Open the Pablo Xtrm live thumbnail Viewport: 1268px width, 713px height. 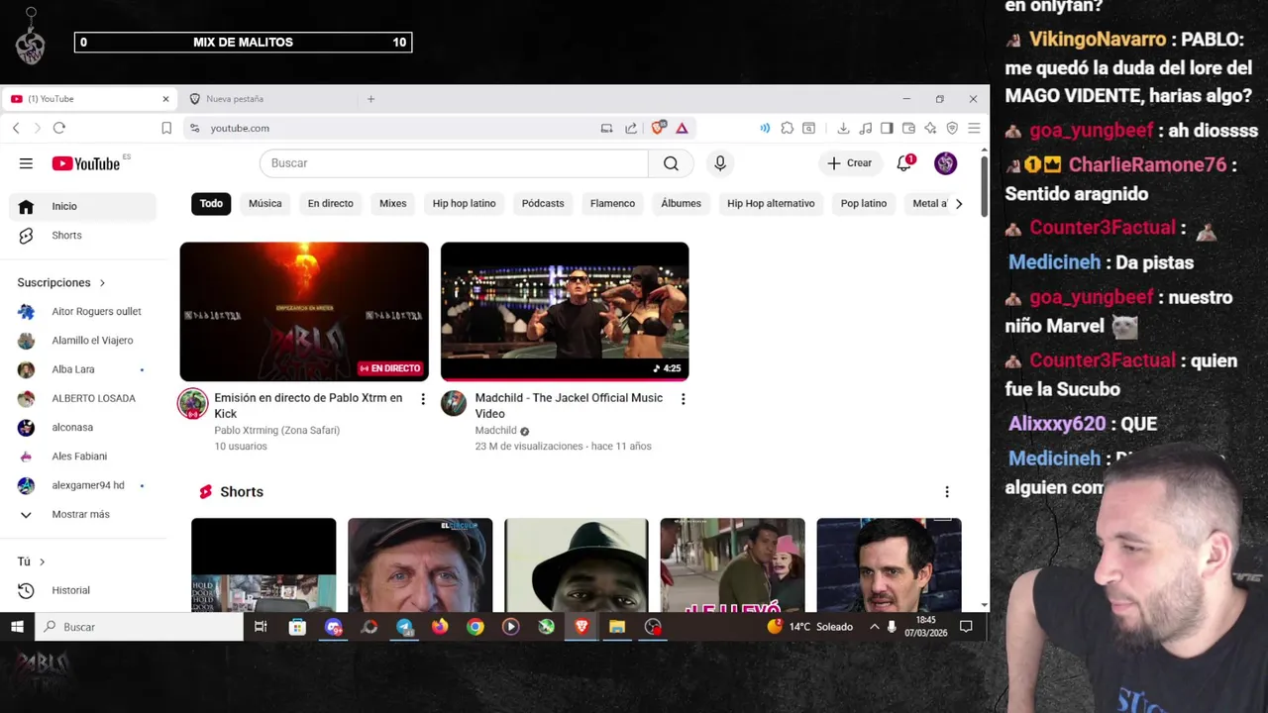click(304, 311)
